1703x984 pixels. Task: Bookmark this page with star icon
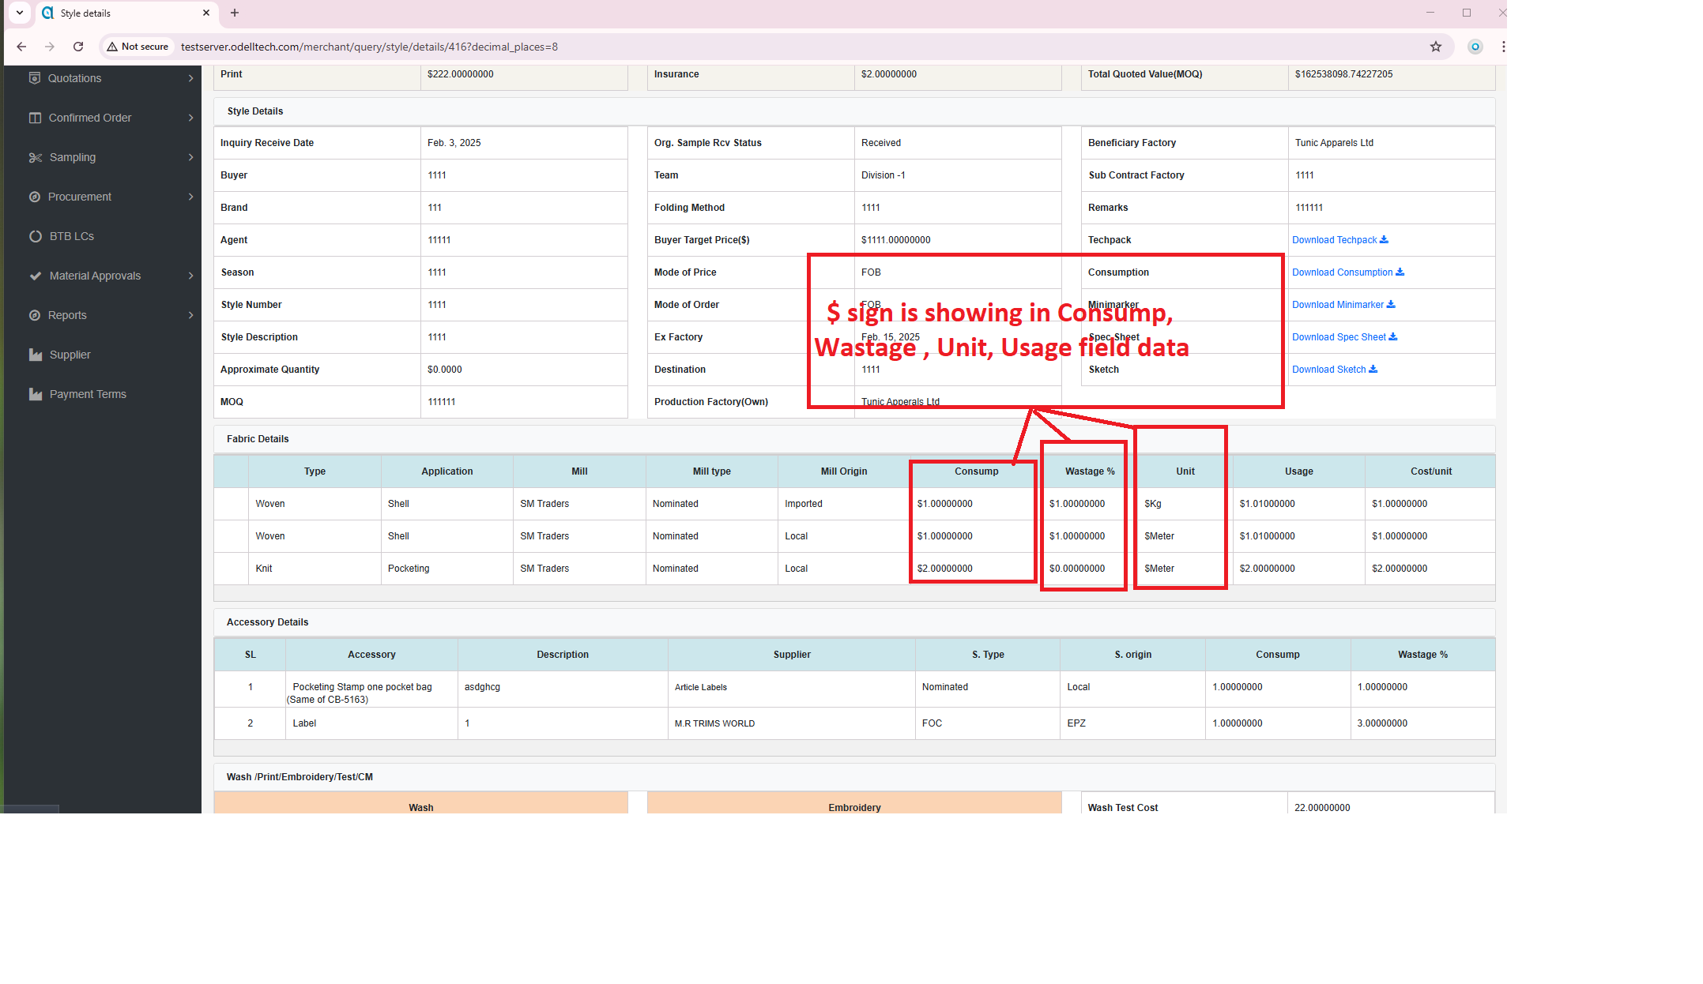click(1436, 47)
